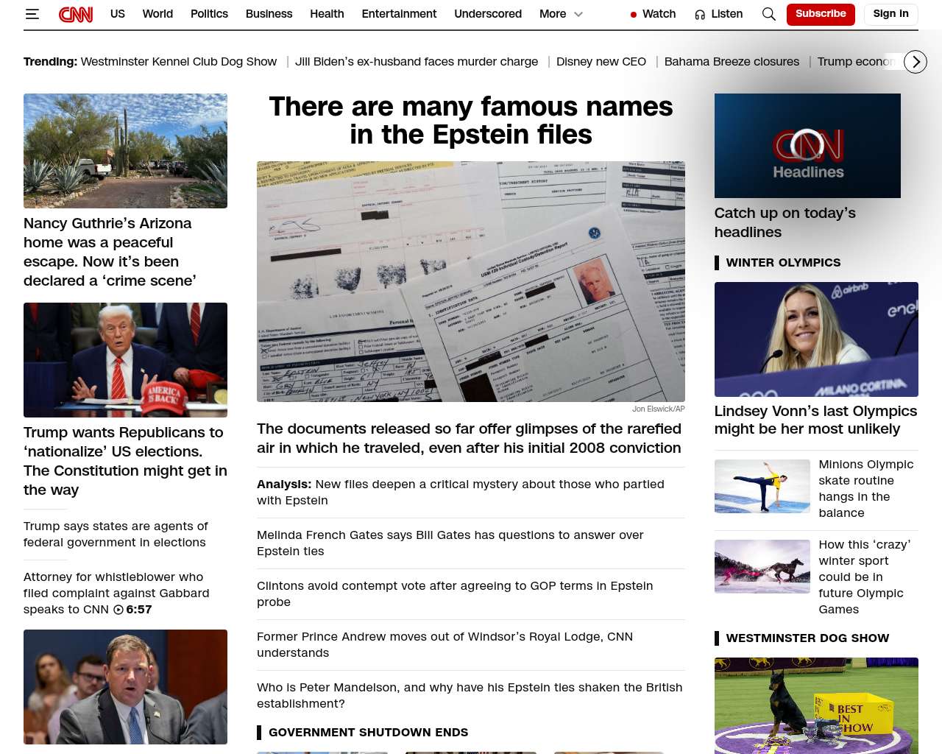942x754 pixels.
Task: Read 'crazy' winter sport story
Action: (x=865, y=577)
